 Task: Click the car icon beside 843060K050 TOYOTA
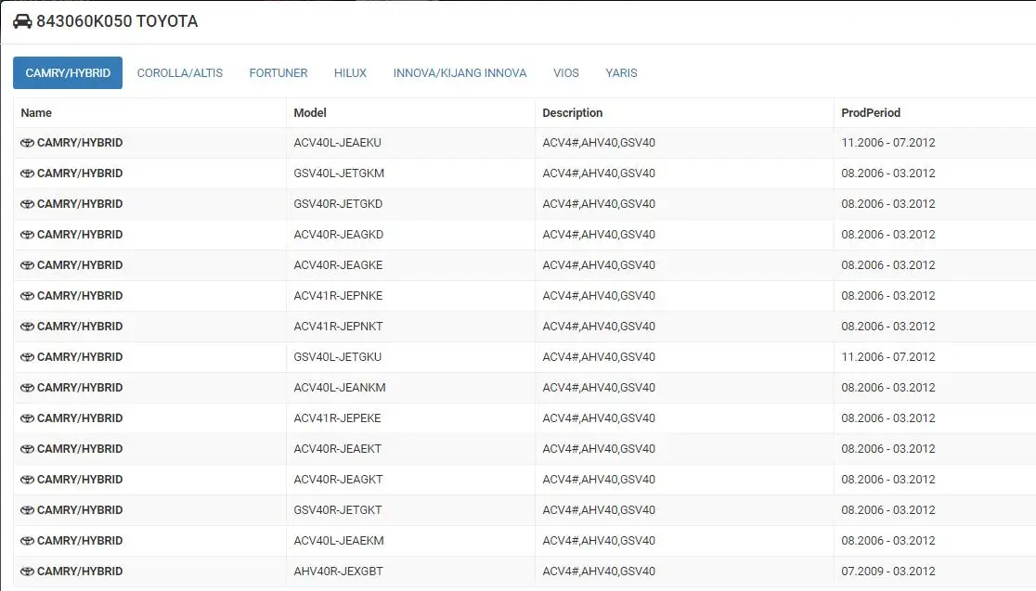(21, 21)
